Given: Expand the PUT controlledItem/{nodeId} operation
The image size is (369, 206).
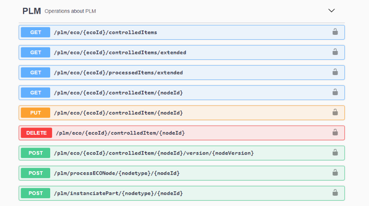Looking at the screenshot, I should tap(182, 113).
